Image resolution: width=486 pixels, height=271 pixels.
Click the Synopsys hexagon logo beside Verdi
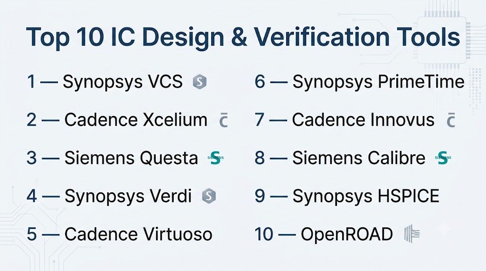[209, 196]
